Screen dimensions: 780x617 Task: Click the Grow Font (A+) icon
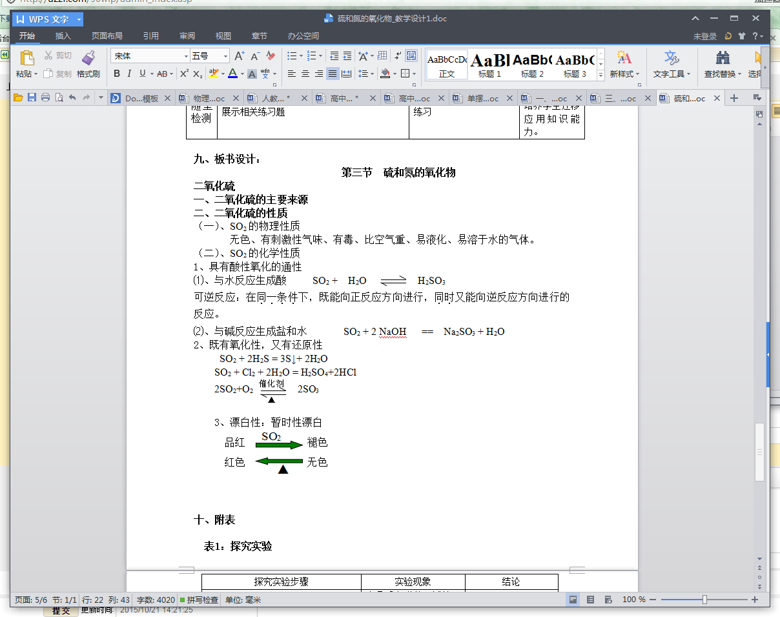[240, 56]
